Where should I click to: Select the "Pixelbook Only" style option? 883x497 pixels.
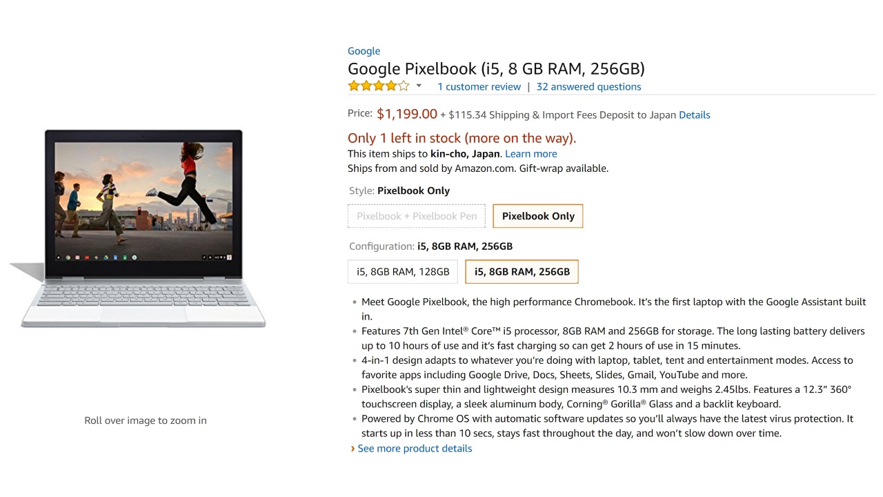pos(538,216)
